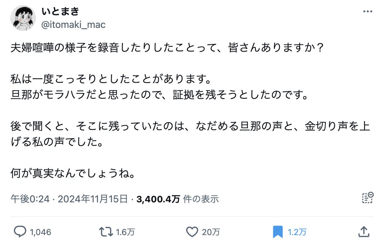The width and height of the screenshot is (384, 245).
Task: Like the post with the heart icon
Action: (x=192, y=232)
